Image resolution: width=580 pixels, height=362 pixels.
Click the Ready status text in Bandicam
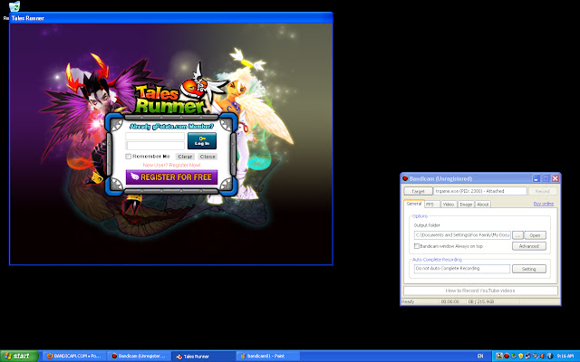coord(409,301)
